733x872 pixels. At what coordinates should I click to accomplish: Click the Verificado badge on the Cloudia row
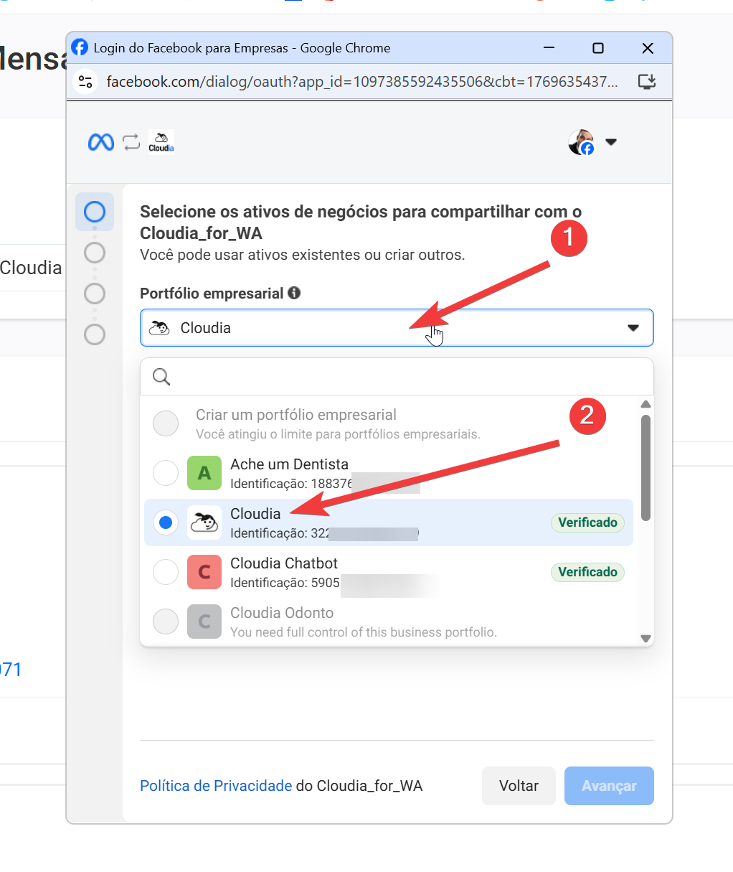[587, 522]
